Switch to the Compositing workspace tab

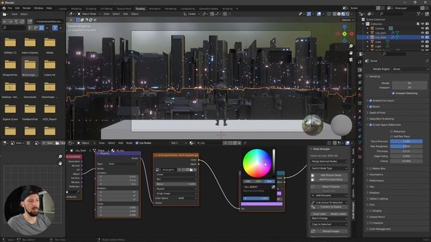tap(187, 9)
